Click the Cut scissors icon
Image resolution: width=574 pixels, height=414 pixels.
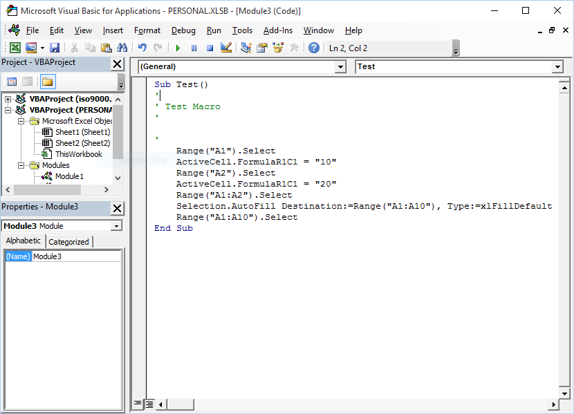pos(74,48)
